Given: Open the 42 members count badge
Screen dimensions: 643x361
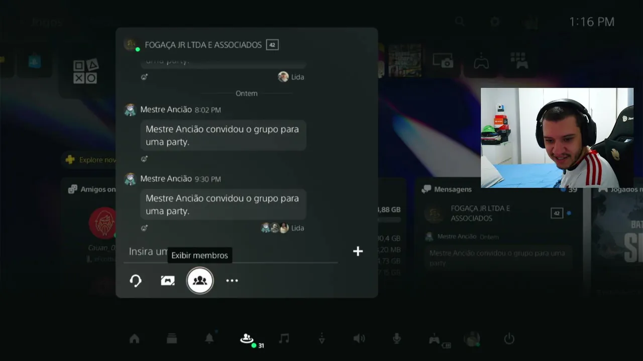Looking at the screenshot, I should pyautogui.click(x=272, y=45).
